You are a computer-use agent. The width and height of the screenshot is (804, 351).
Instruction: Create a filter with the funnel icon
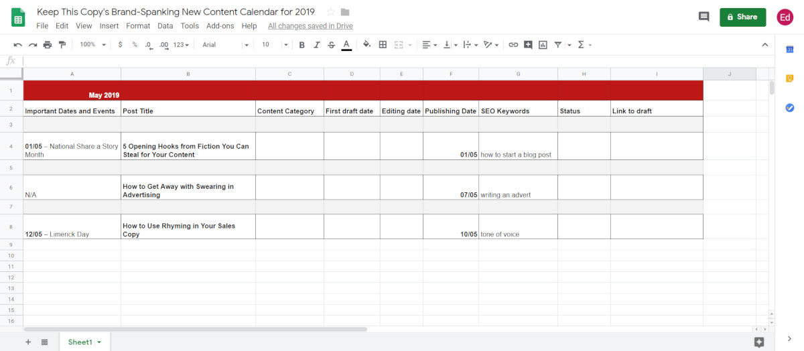tap(558, 44)
